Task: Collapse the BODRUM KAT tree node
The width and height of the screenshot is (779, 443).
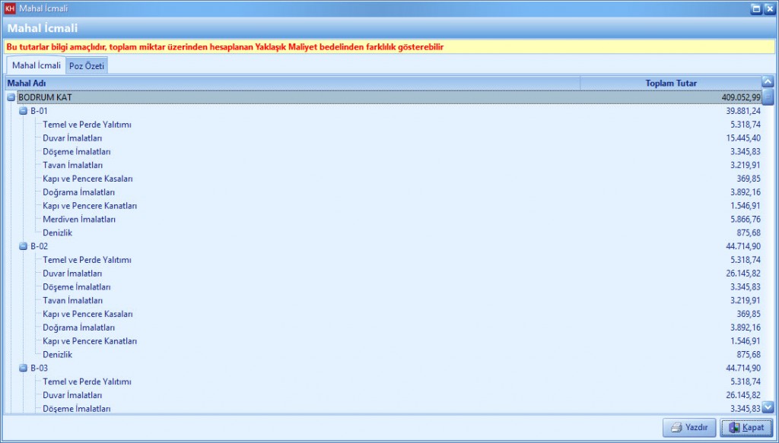Action: [11, 97]
